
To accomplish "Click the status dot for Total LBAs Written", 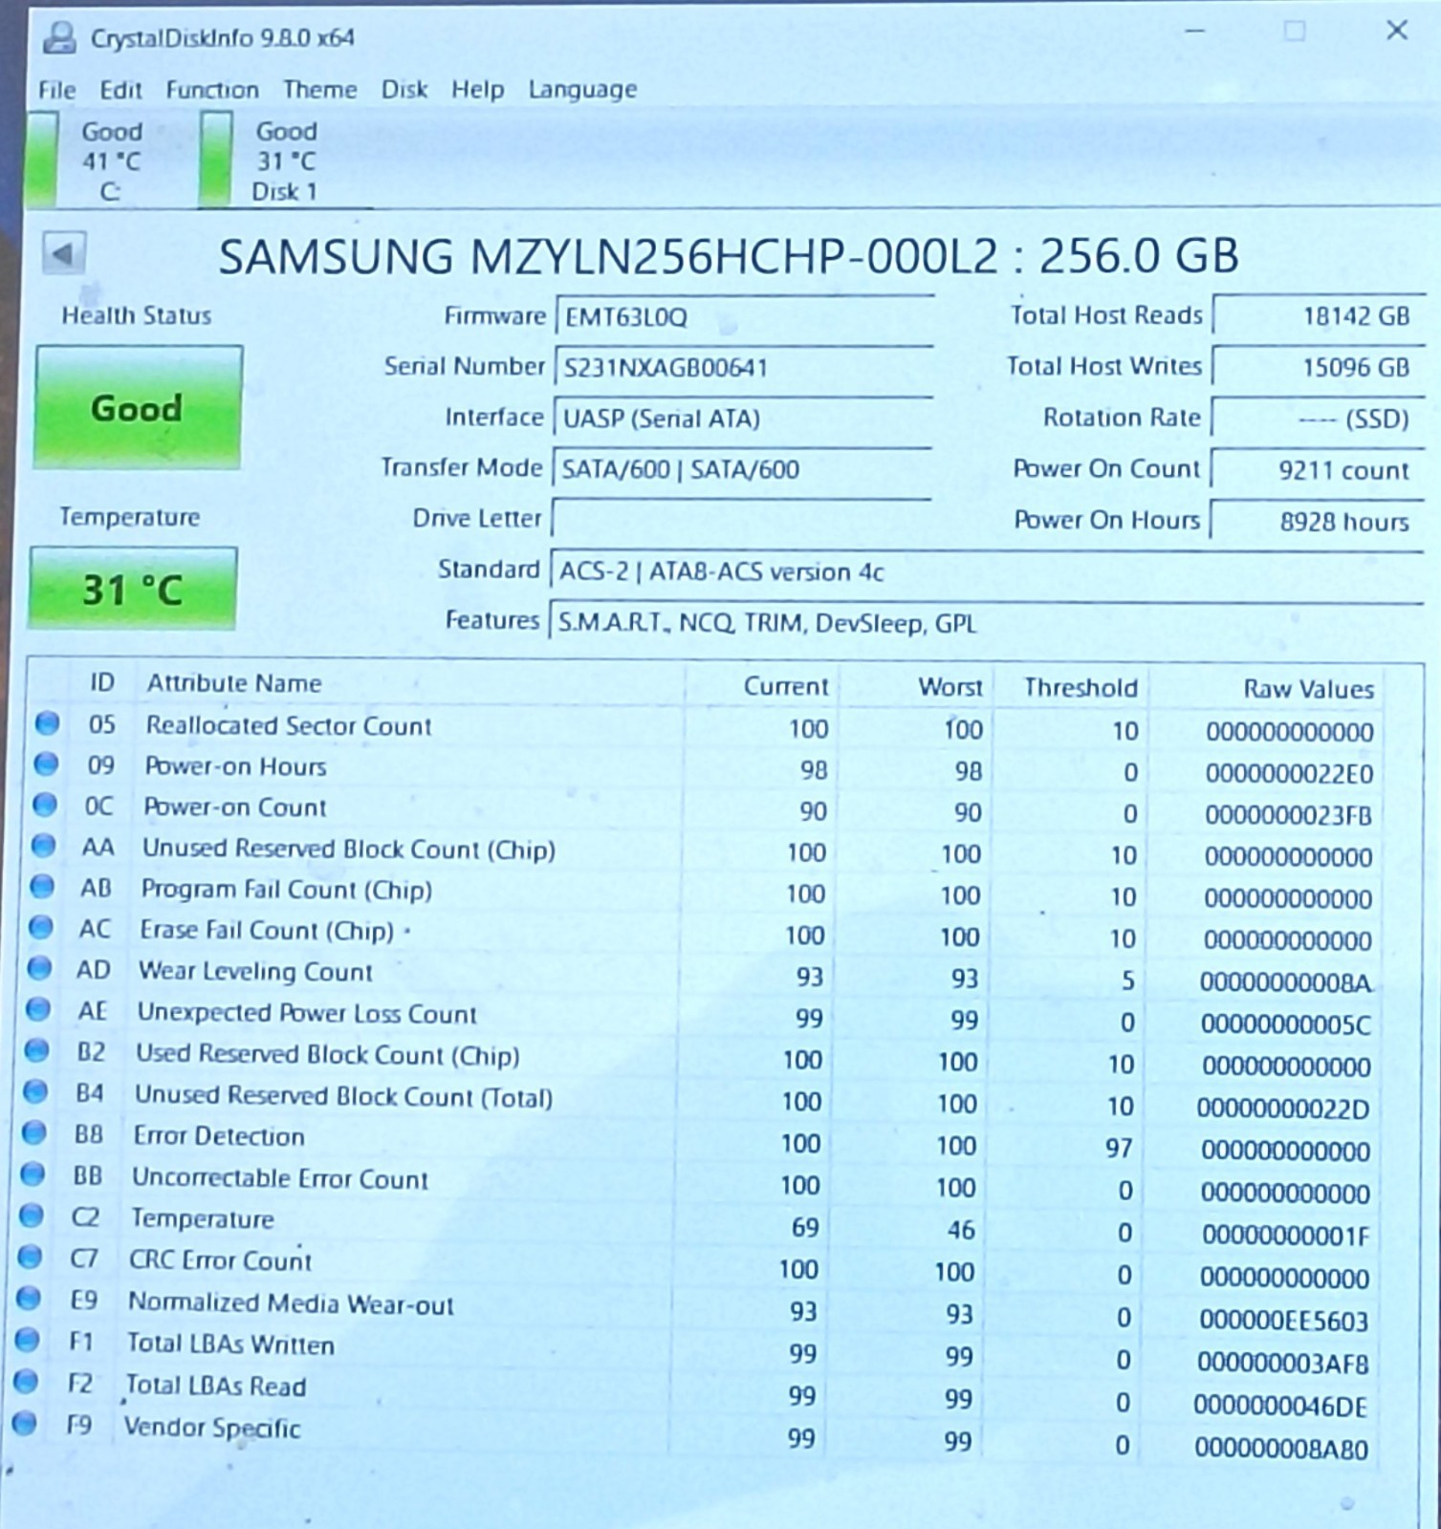I will (28, 1340).
